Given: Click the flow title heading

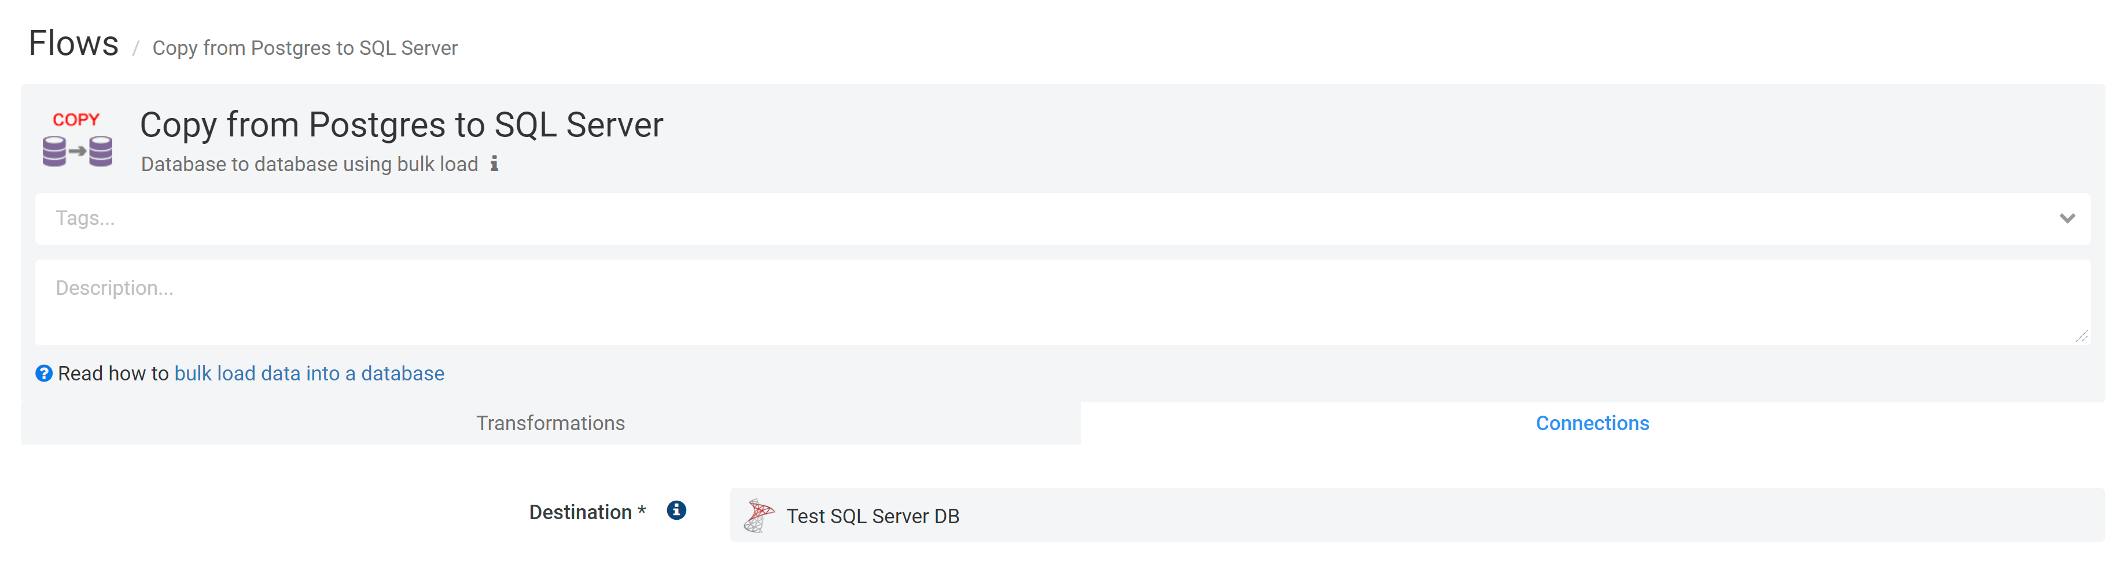Looking at the screenshot, I should (401, 124).
